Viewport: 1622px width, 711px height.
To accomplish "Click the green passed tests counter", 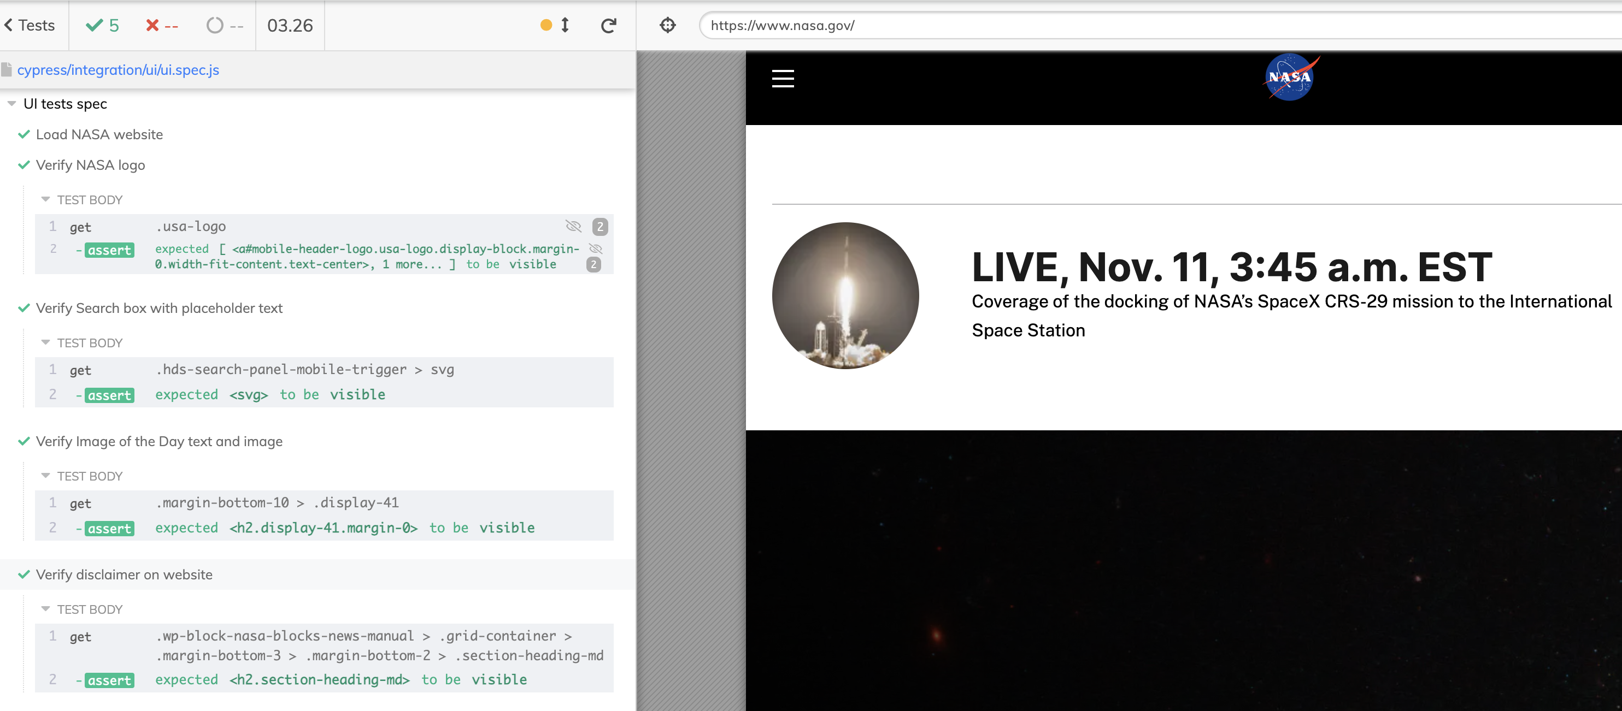I will coord(103,25).
